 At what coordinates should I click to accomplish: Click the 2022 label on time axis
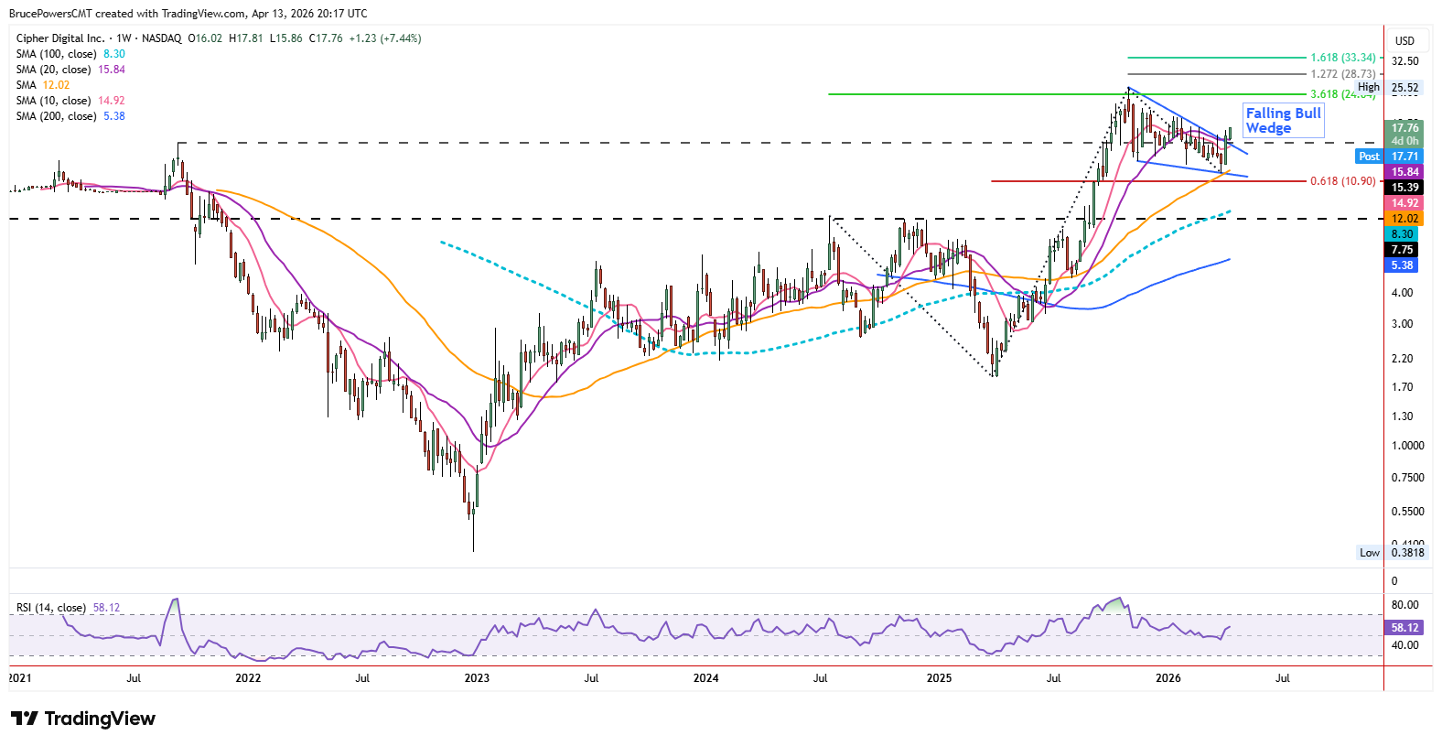pos(248,678)
